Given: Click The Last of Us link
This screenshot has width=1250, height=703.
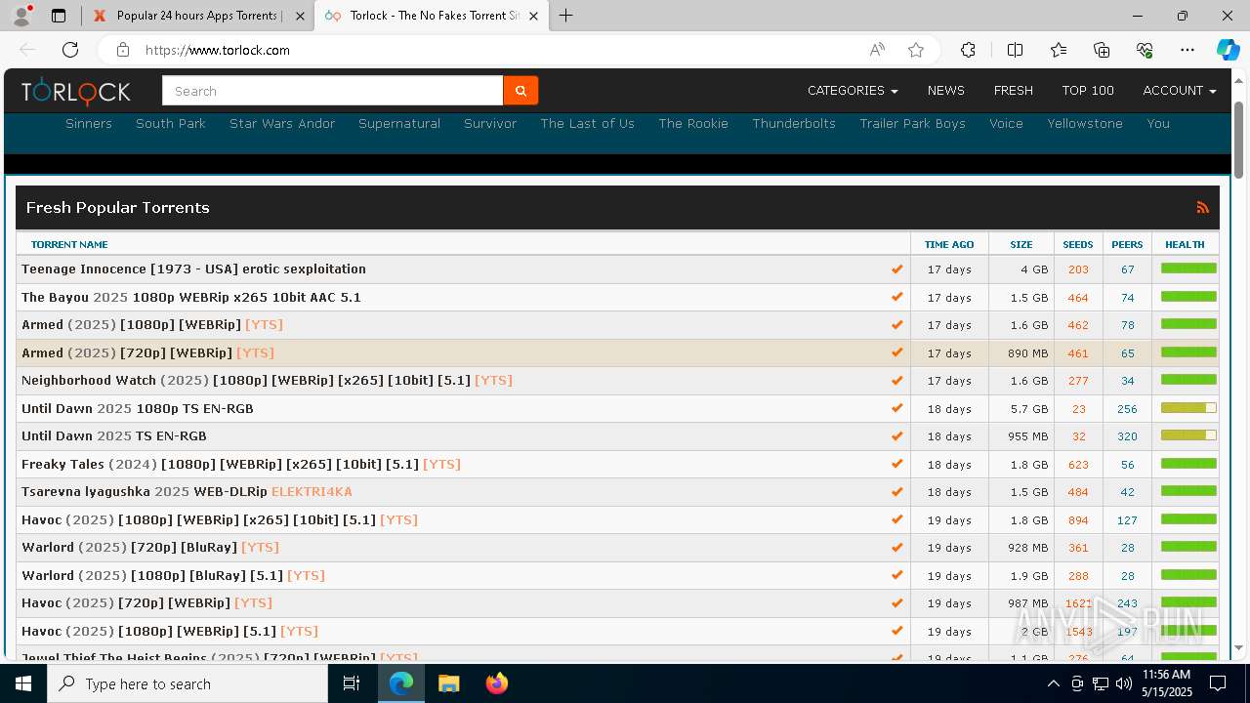Looking at the screenshot, I should pos(587,124).
